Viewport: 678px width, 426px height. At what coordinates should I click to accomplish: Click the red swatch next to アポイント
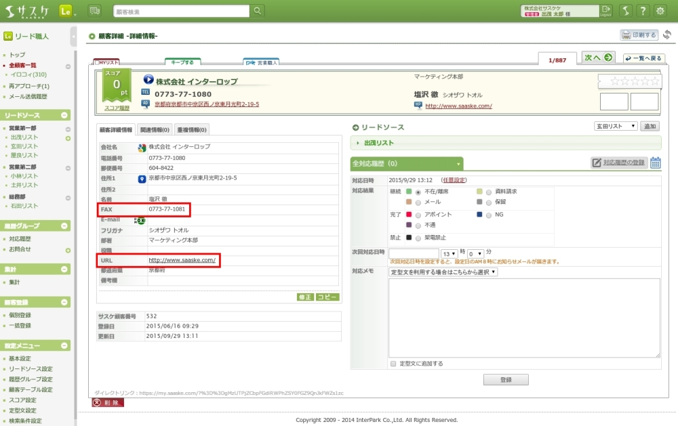[409, 215]
